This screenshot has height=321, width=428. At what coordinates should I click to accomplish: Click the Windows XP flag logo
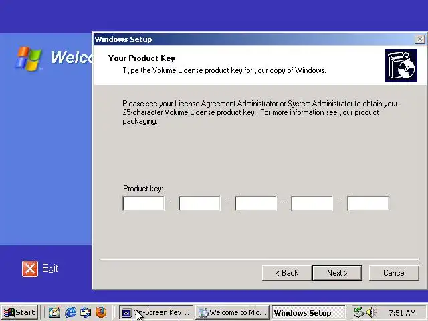[x=29, y=58]
